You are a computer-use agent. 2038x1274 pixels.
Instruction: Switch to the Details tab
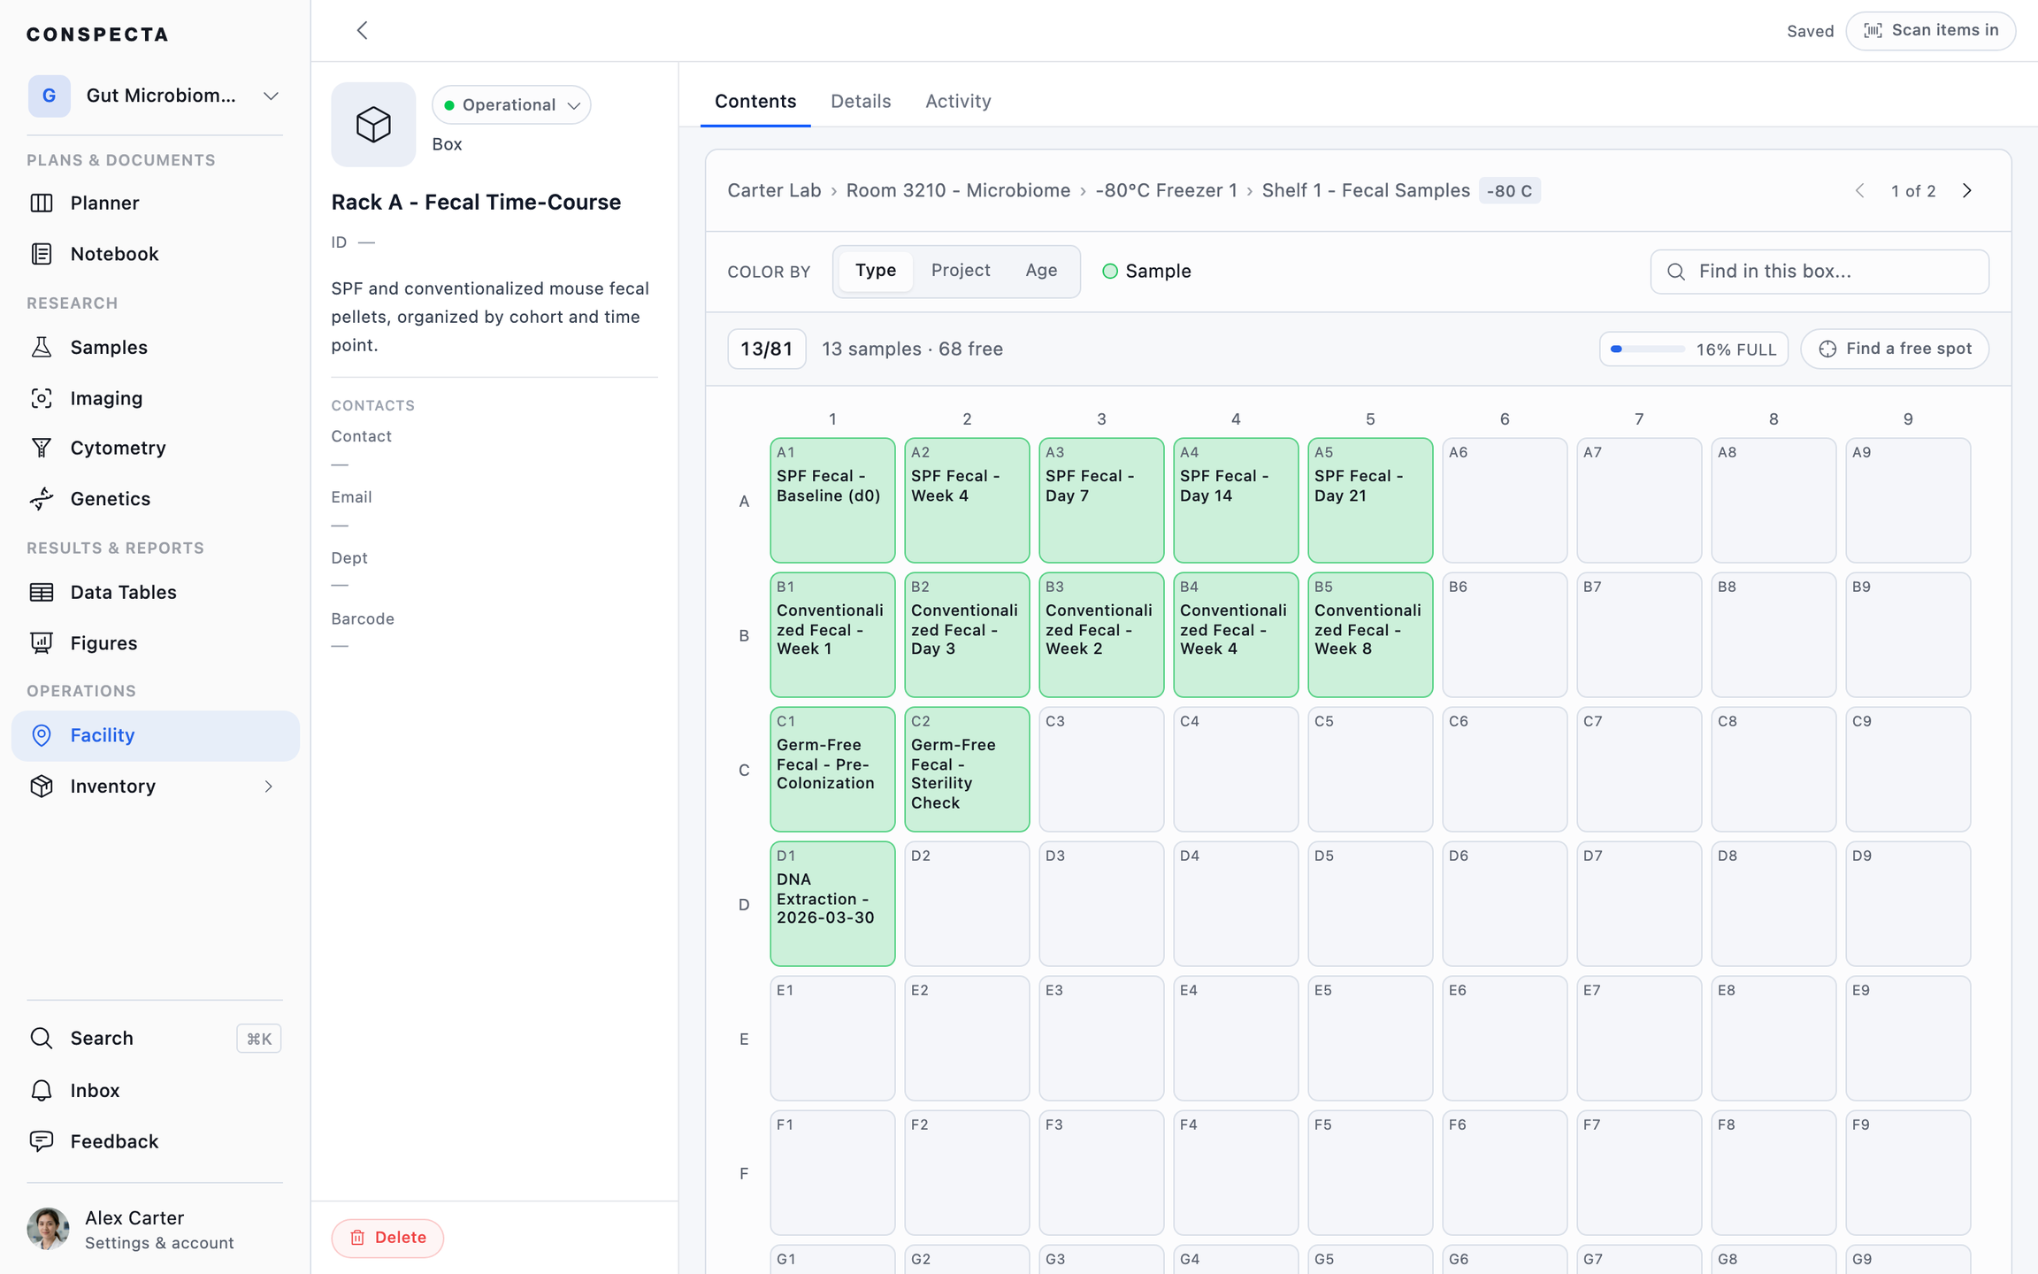[861, 102]
